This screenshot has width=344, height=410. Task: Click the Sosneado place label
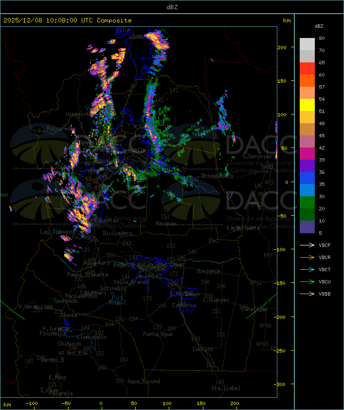click(x=66, y=301)
